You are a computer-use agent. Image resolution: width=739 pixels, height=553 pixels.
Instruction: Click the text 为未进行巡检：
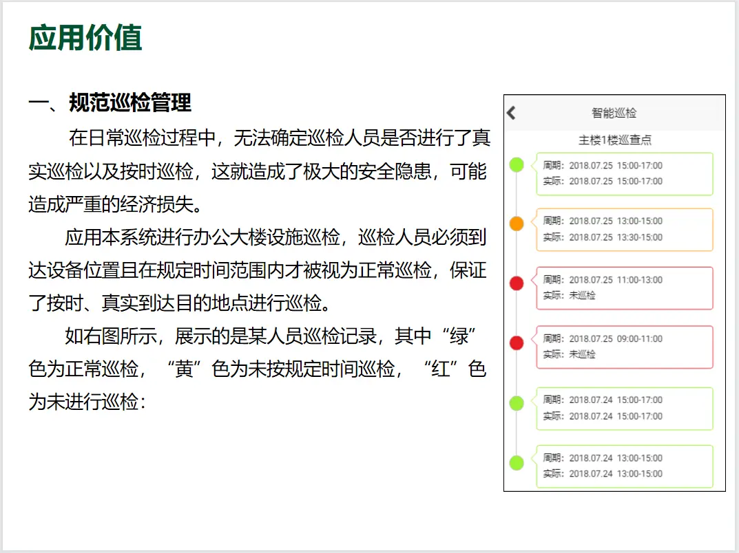87,402
